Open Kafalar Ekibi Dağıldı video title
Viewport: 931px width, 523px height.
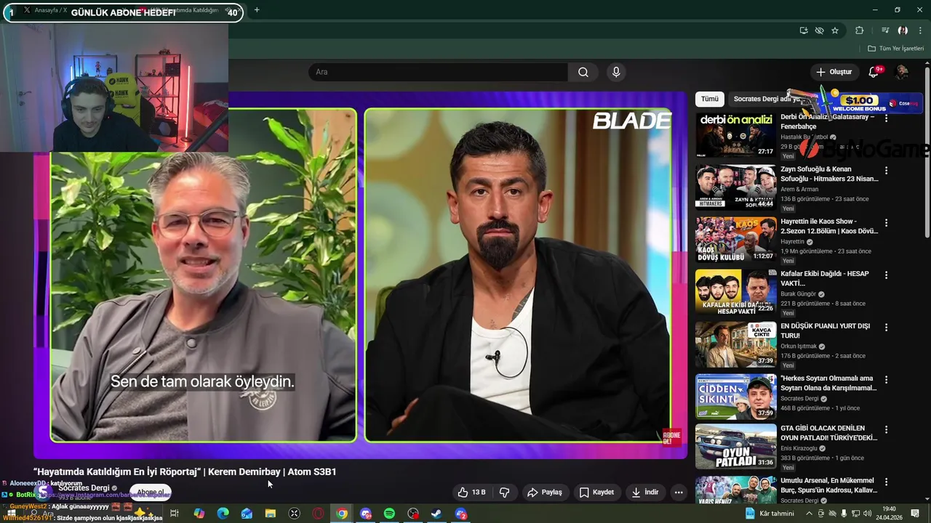pyautogui.click(x=825, y=278)
